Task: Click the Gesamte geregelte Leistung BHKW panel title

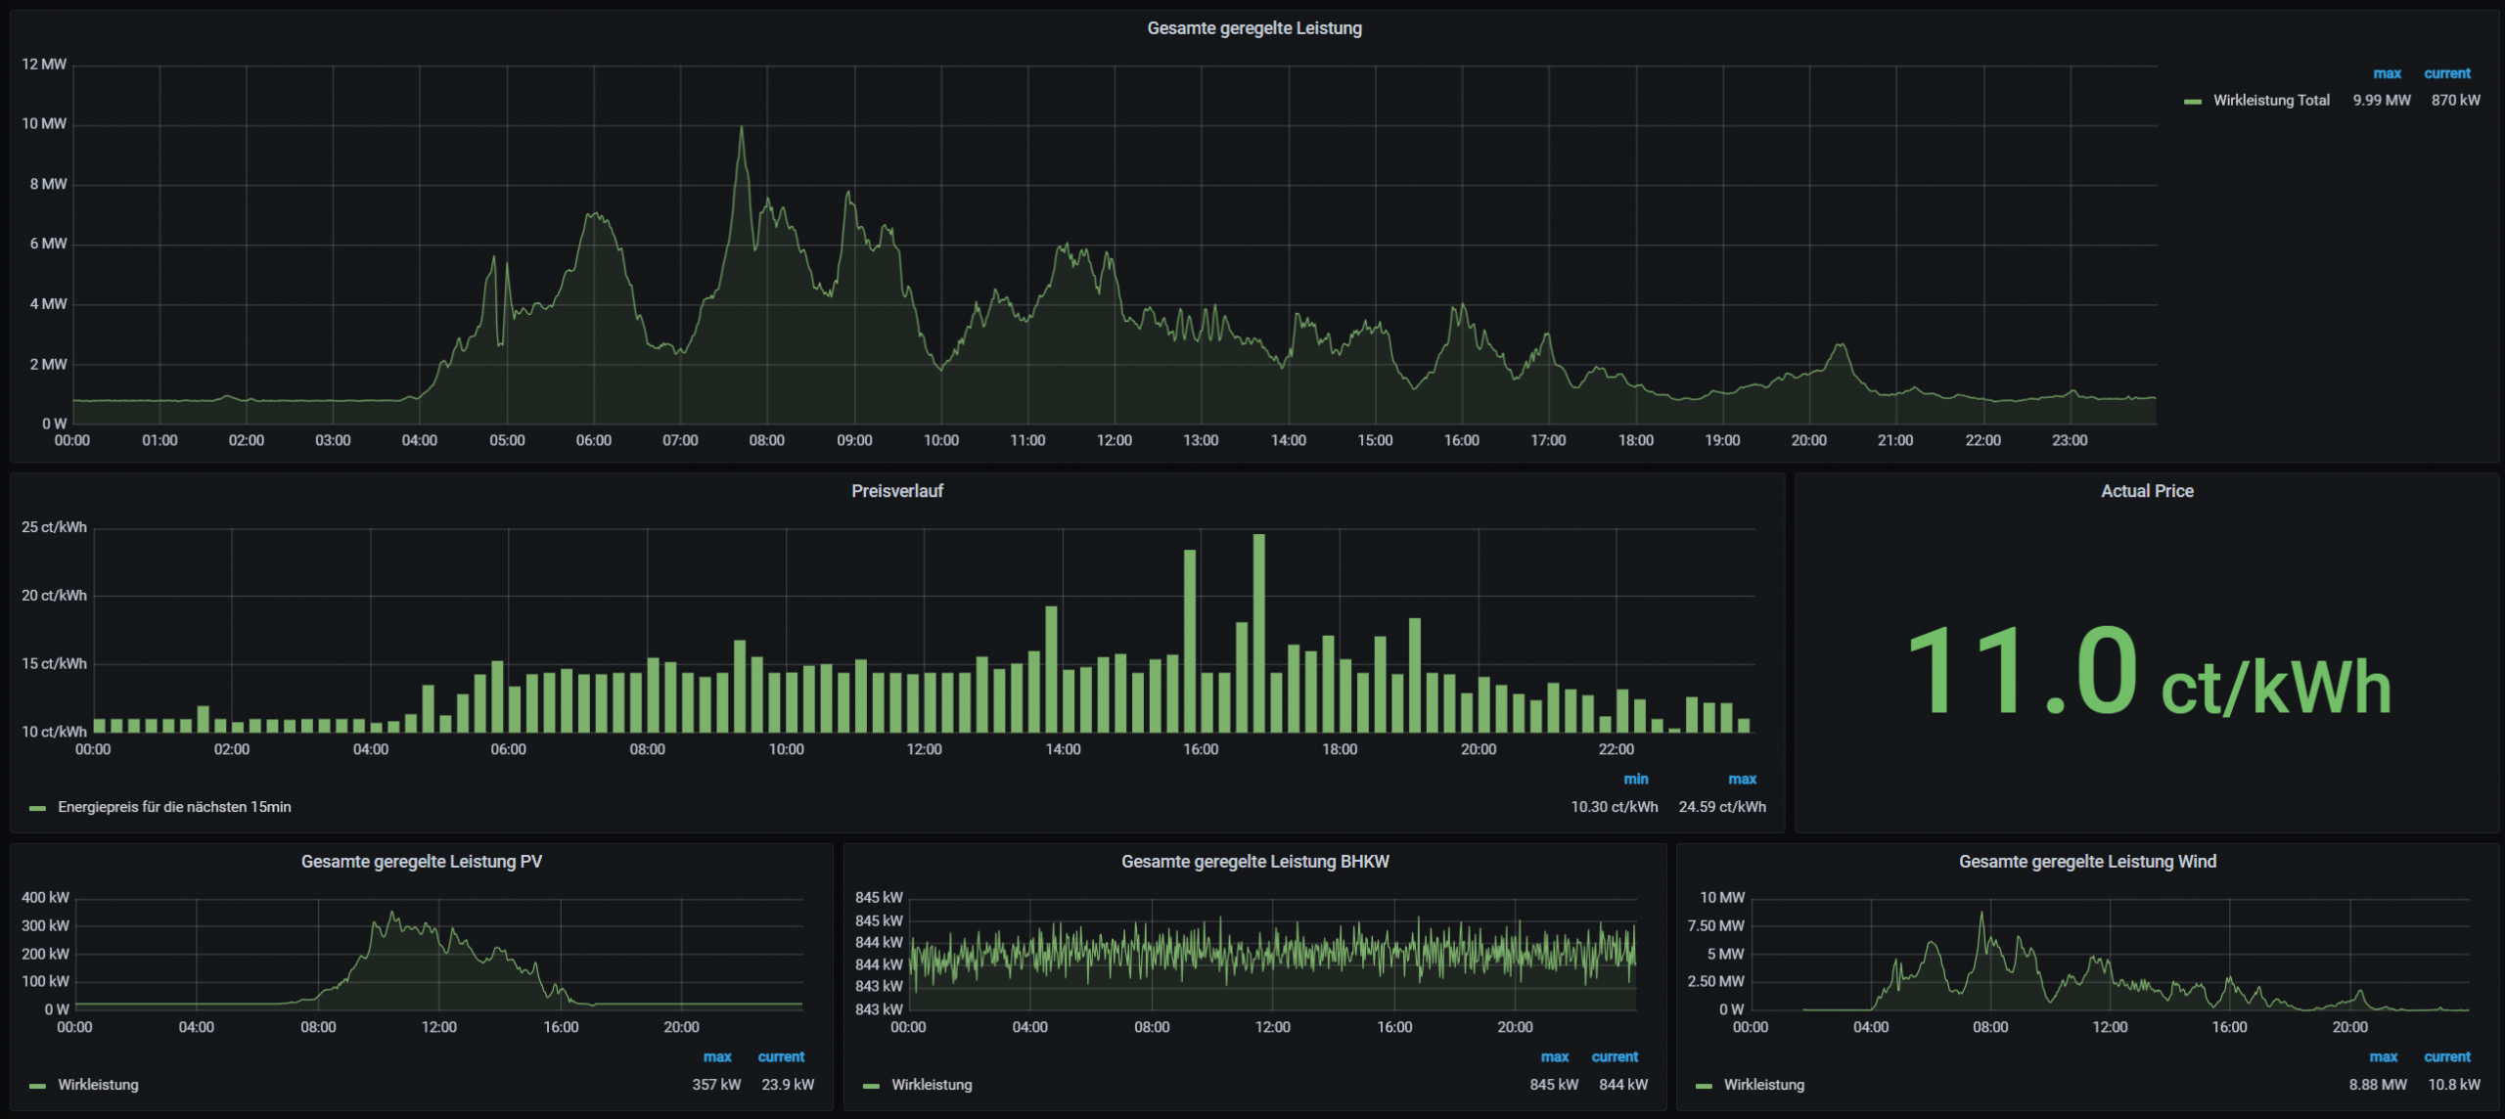Action: pos(1255,862)
